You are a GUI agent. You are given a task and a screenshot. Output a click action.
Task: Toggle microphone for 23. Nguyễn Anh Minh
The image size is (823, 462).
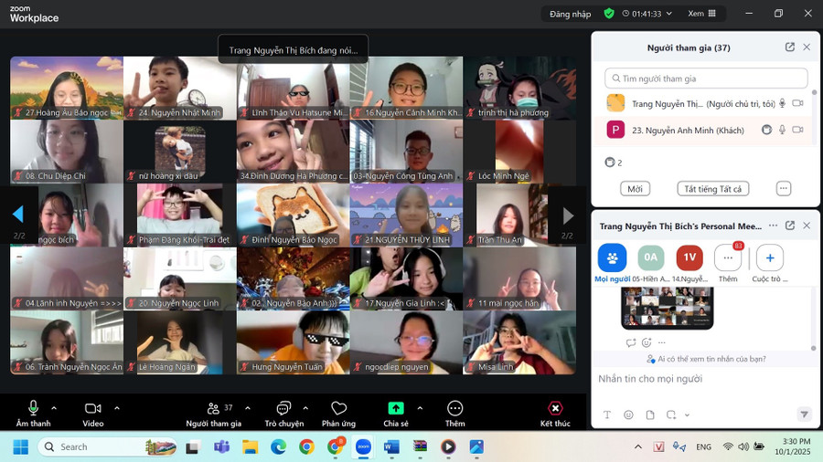782,130
